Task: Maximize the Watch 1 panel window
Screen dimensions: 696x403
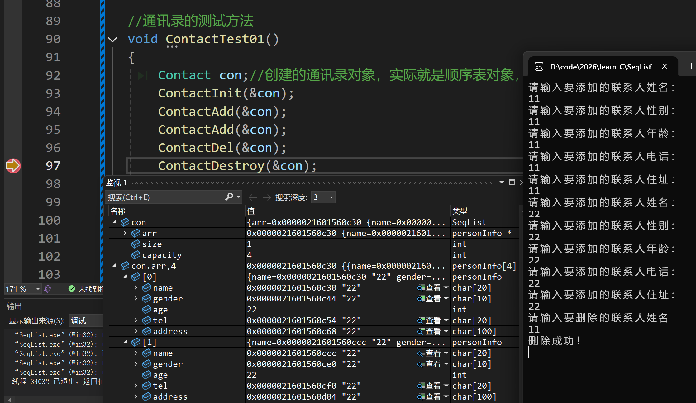Action: pyautogui.click(x=512, y=182)
